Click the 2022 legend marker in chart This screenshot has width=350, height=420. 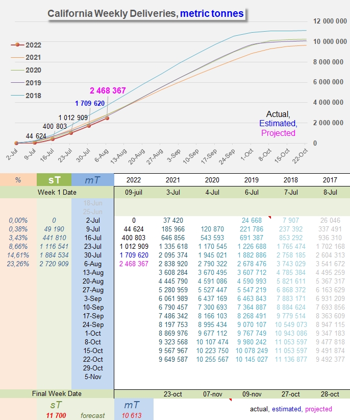point(17,45)
